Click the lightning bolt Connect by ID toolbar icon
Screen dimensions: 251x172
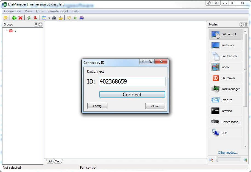coord(5,18)
